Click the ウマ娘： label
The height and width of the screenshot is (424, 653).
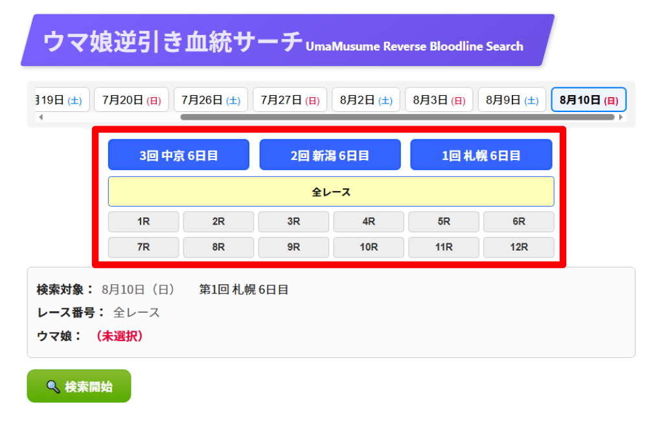60,336
